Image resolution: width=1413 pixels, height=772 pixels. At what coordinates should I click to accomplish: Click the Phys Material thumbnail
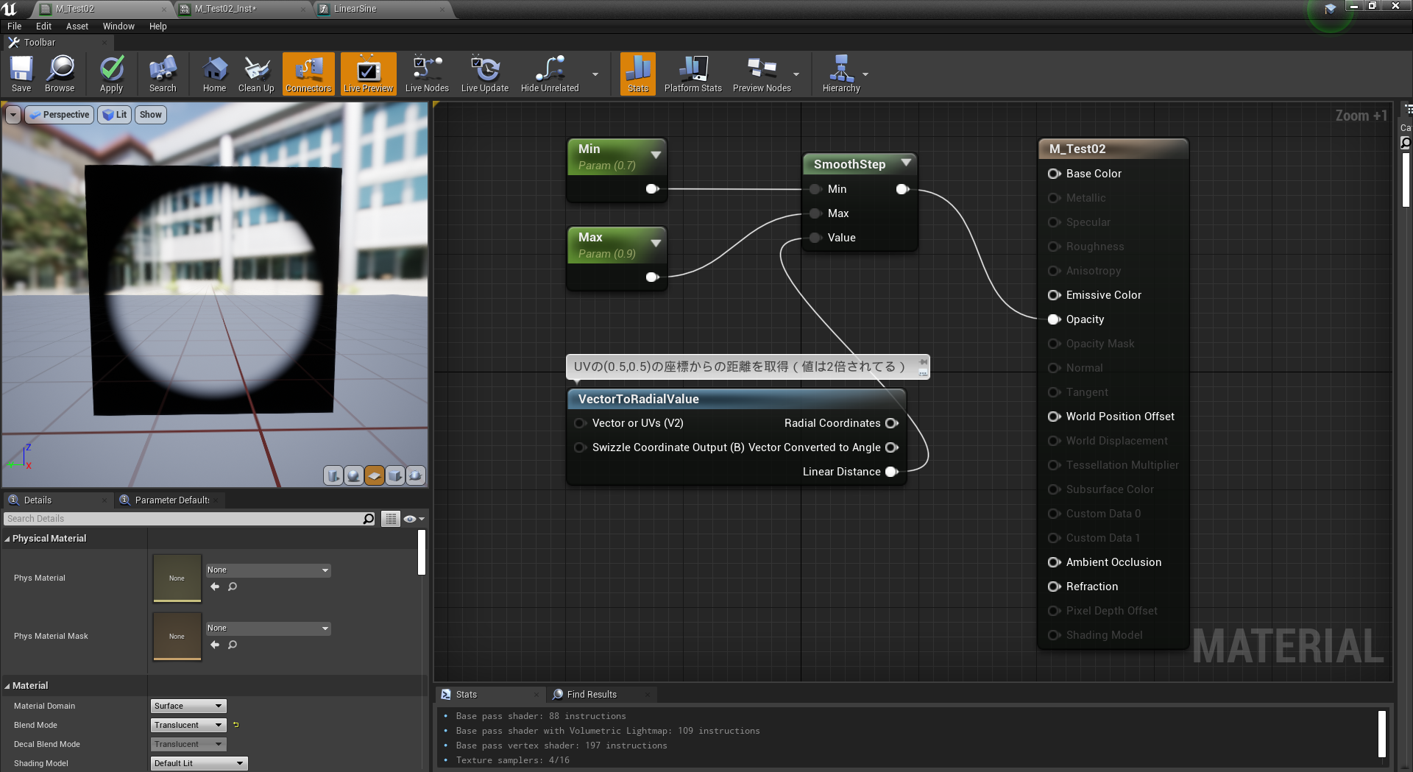(x=177, y=578)
